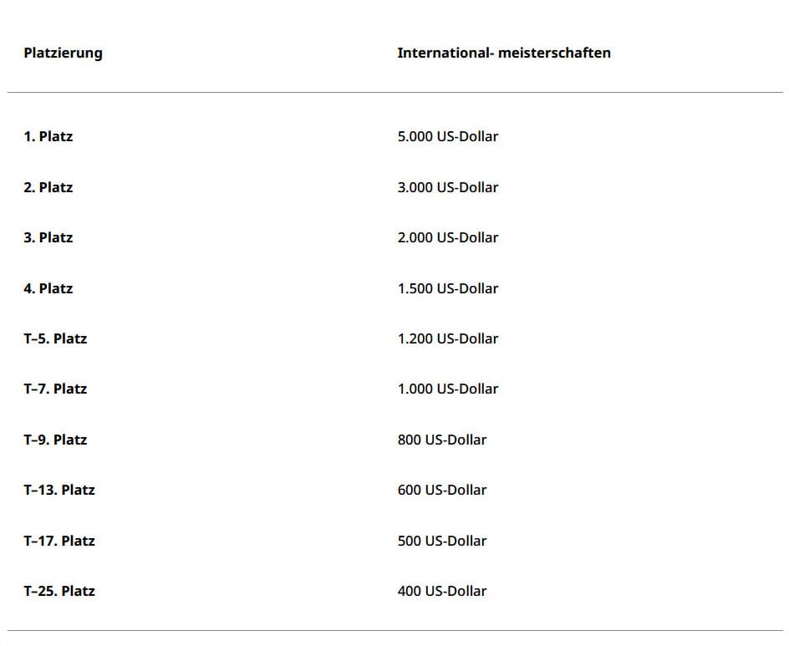789x646 pixels.
Task: Select the T–5. Platz row label
Action: (x=55, y=338)
